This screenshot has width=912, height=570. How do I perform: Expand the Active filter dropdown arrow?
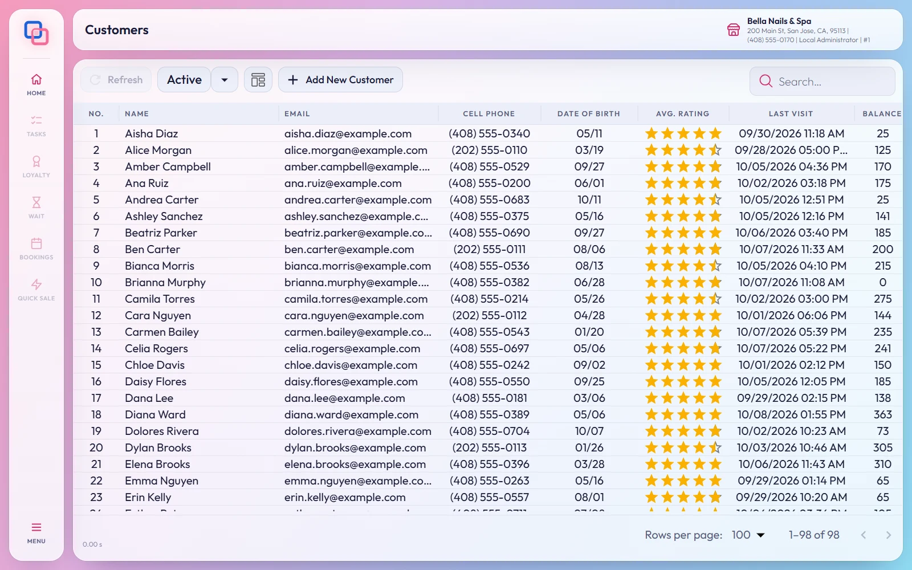click(225, 80)
